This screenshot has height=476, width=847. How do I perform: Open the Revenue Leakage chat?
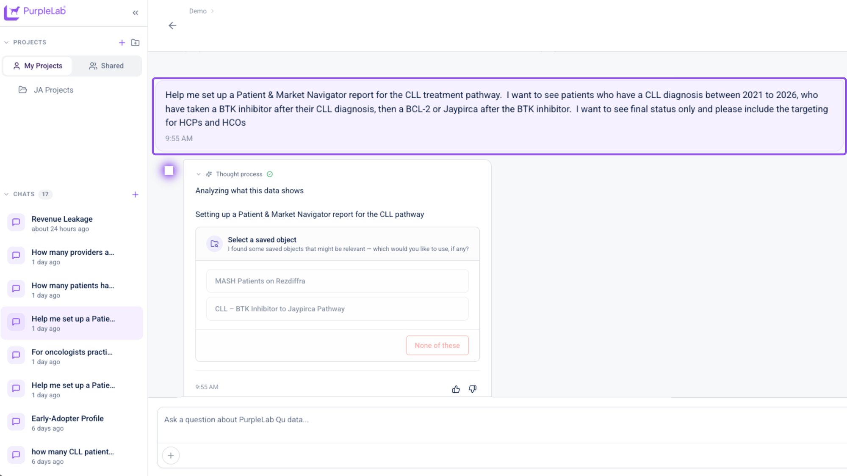[x=72, y=223]
